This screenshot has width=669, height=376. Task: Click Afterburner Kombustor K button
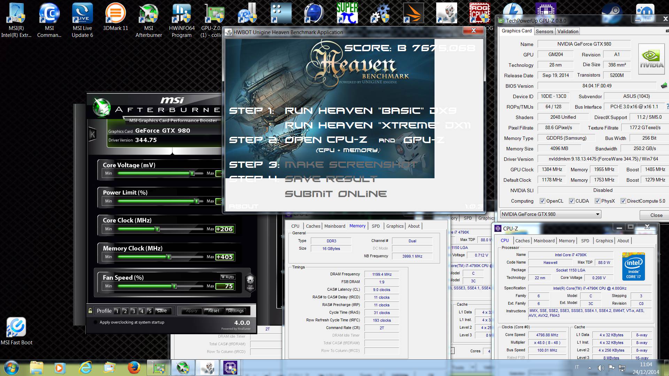tap(92, 134)
